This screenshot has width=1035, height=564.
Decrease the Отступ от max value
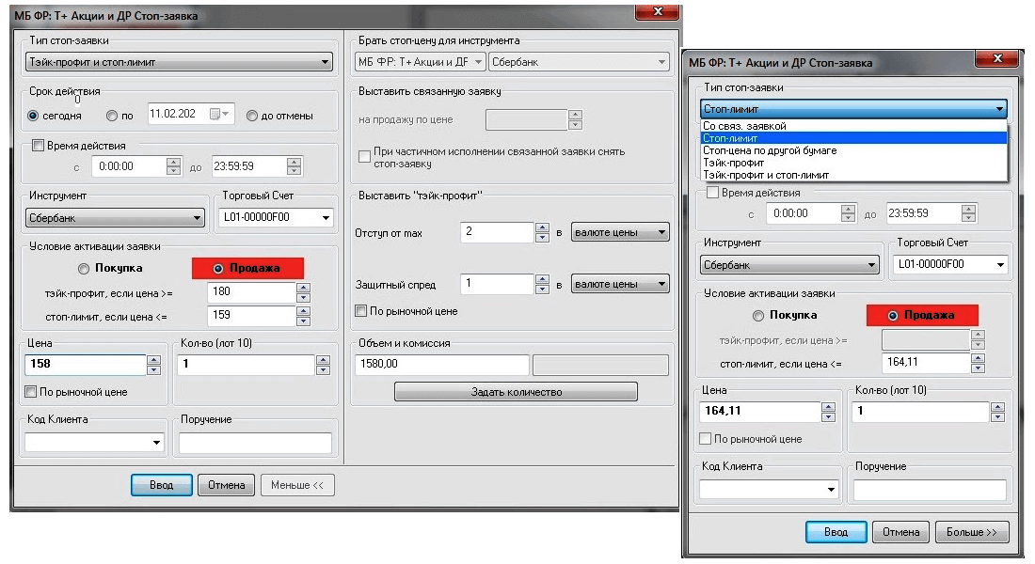tap(542, 237)
